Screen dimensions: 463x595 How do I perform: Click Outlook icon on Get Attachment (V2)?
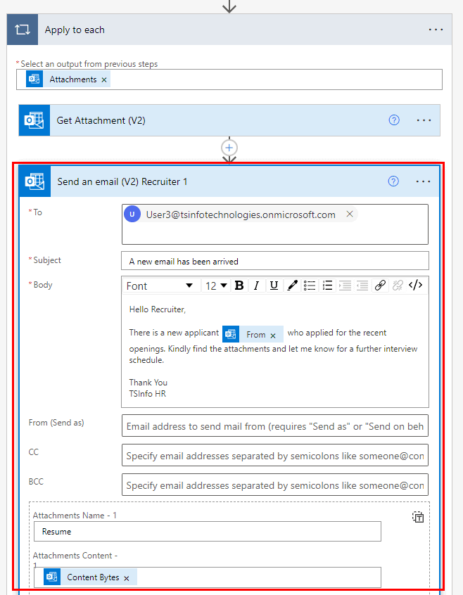[34, 121]
